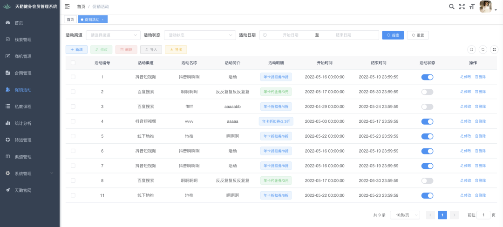The height and width of the screenshot is (227, 503).
Task: Switch to the 首页 tab
Action: [x=70, y=20]
